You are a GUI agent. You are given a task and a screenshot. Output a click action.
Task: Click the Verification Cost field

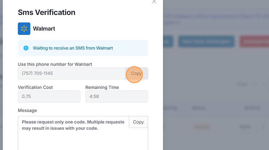pos(49,96)
